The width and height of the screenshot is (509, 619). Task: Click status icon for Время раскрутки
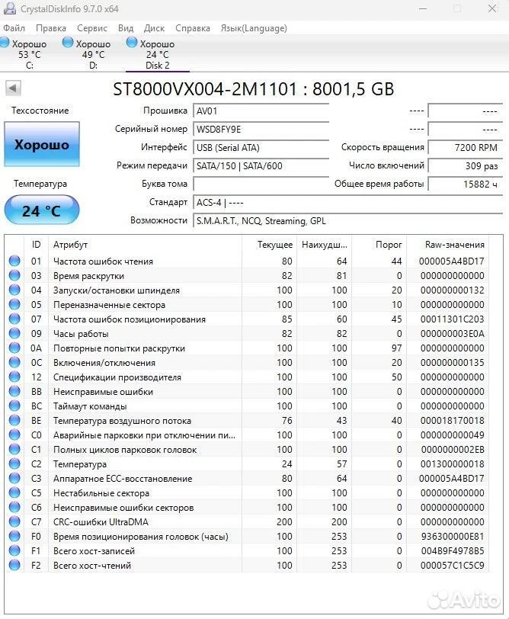(14, 275)
